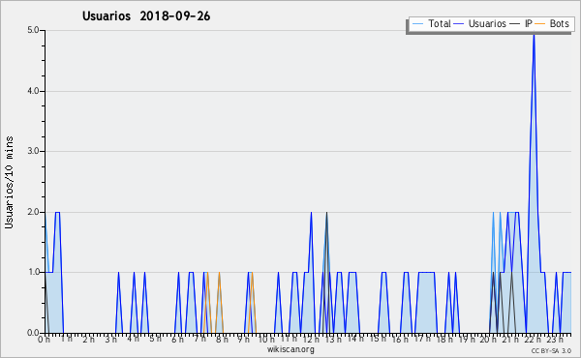Click the 3.0 y-axis value
Viewport: 581px width, 358px height.
(x=33, y=151)
